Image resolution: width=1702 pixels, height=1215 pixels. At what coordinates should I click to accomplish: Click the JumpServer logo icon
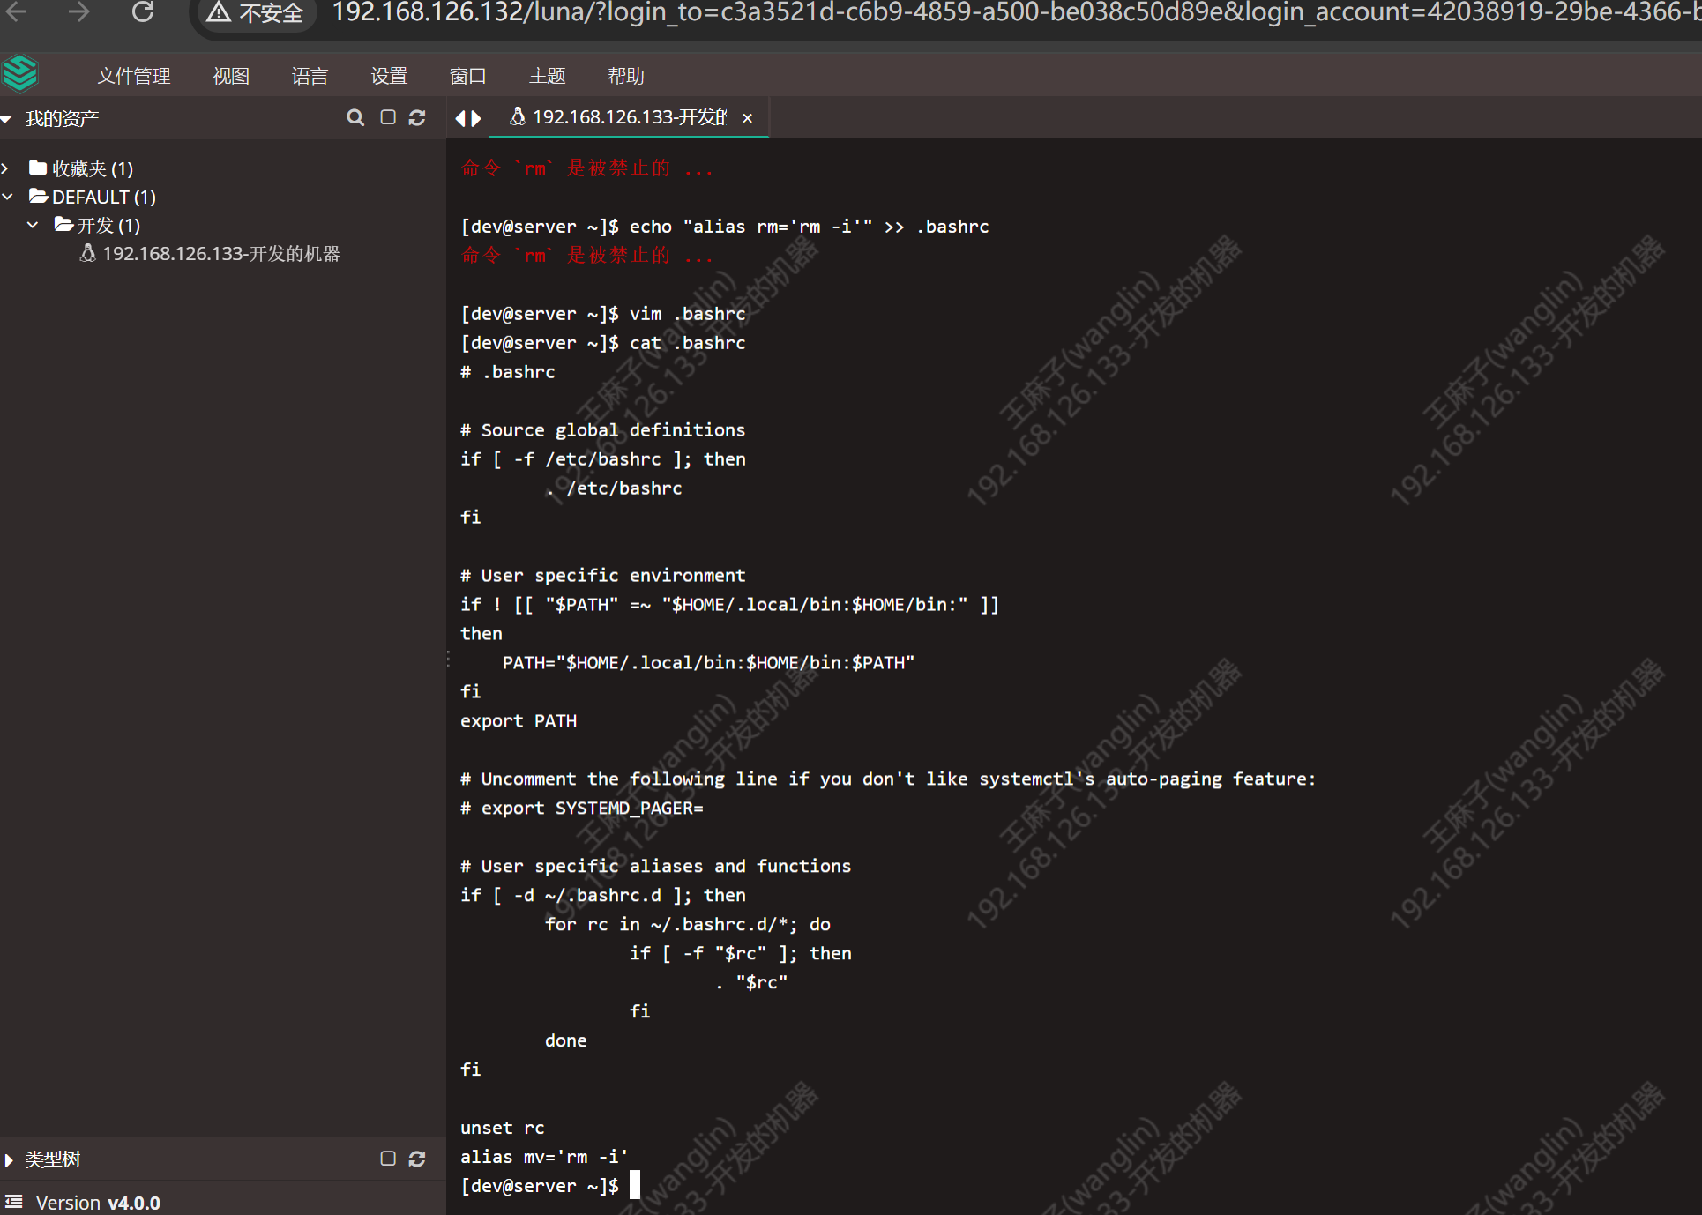pyautogui.click(x=20, y=74)
